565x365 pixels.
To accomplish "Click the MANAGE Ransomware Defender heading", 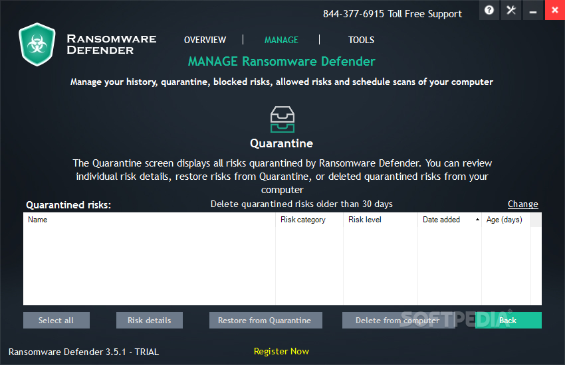I will (281, 62).
